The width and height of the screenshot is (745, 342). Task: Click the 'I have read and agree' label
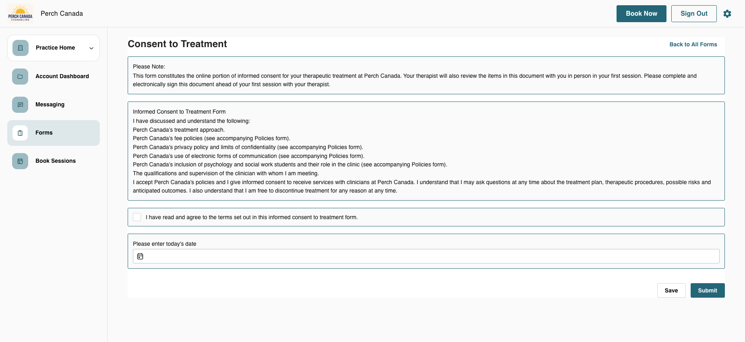coord(252,218)
